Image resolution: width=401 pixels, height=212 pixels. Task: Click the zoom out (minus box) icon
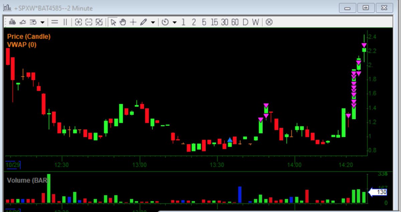coord(89,22)
